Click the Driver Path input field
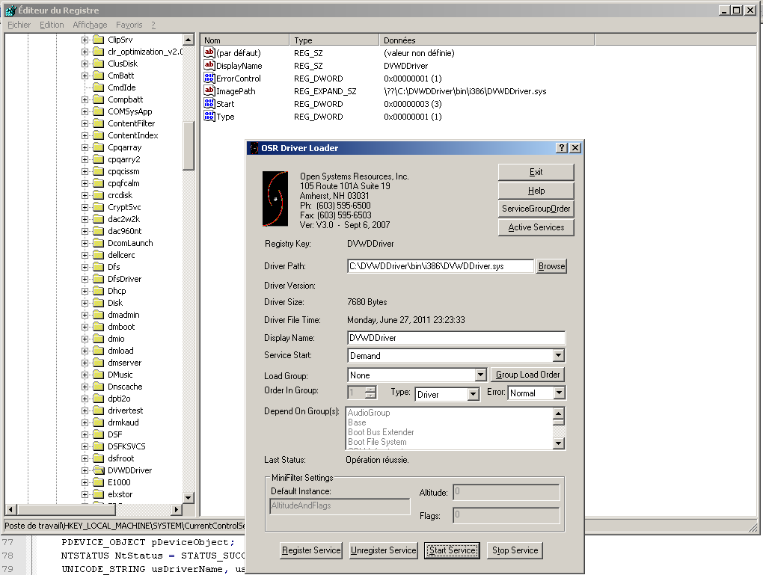763x575 pixels. coord(441,266)
